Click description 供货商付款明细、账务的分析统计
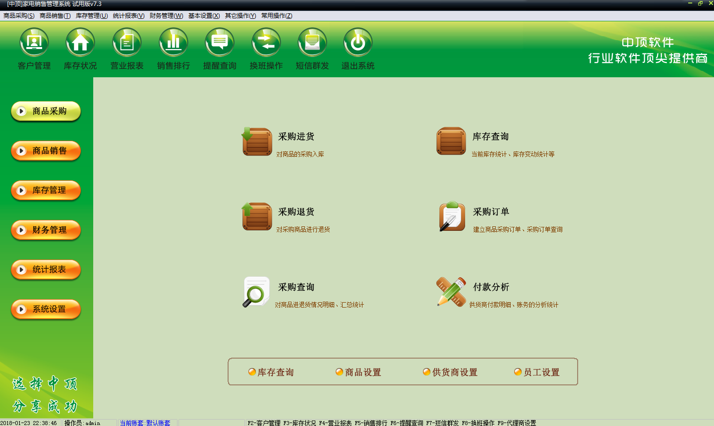Image resolution: width=714 pixels, height=426 pixels. [x=514, y=305]
